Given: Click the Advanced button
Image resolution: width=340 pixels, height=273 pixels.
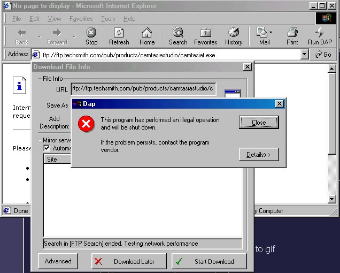Looking at the screenshot, I should (x=58, y=261).
